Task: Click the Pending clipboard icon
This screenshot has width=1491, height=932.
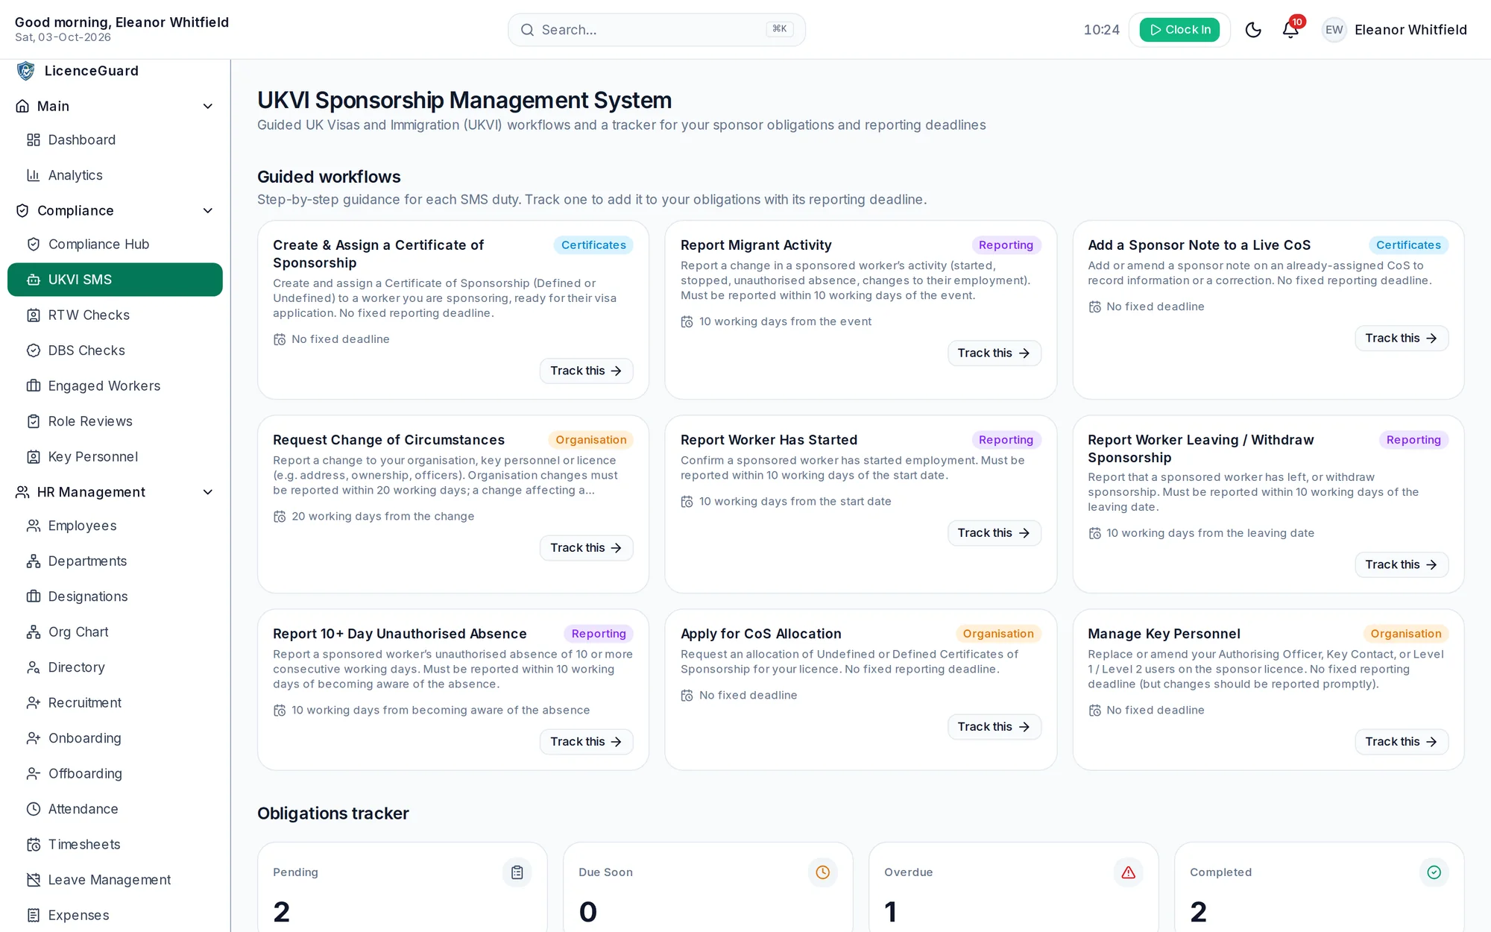Action: coord(517,872)
